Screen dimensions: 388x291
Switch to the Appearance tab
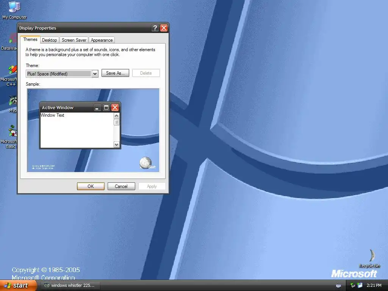pyautogui.click(x=102, y=40)
